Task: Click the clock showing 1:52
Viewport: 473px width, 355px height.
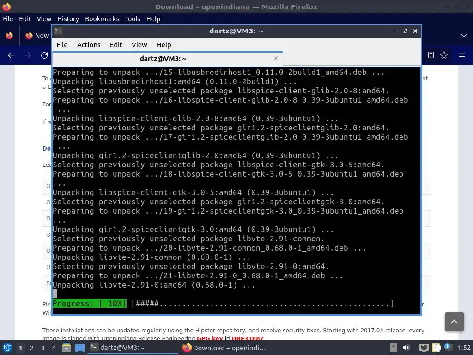Action: point(464,348)
